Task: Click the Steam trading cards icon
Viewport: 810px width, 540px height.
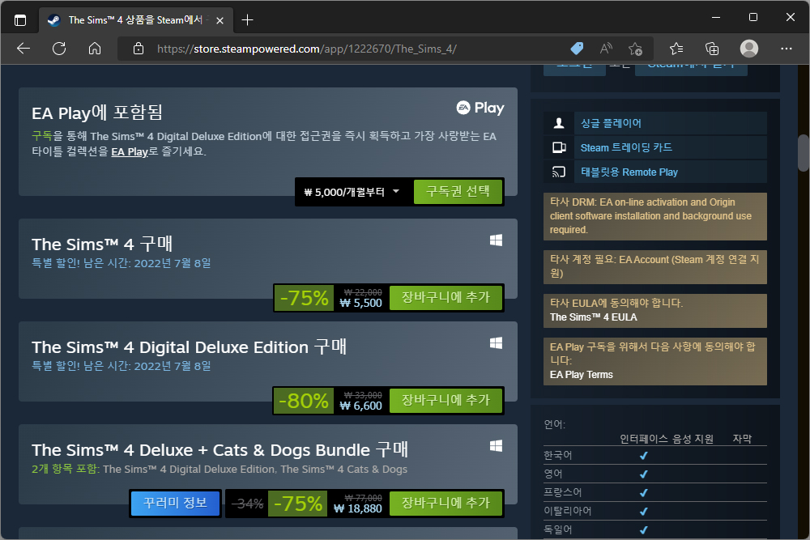Action: (x=559, y=147)
